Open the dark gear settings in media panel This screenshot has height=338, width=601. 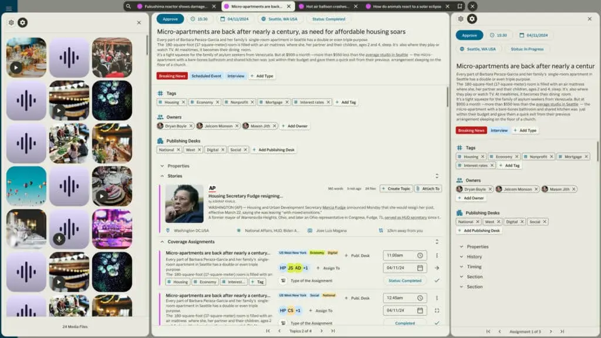point(23,23)
